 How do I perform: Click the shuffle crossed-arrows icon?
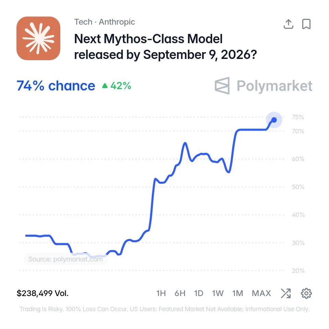click(x=286, y=293)
